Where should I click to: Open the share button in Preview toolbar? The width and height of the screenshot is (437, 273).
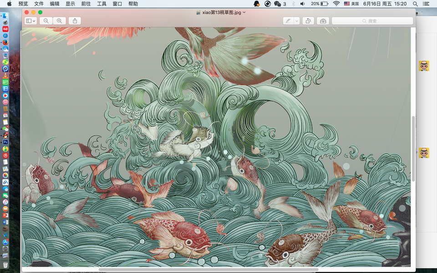pyautogui.click(x=75, y=21)
